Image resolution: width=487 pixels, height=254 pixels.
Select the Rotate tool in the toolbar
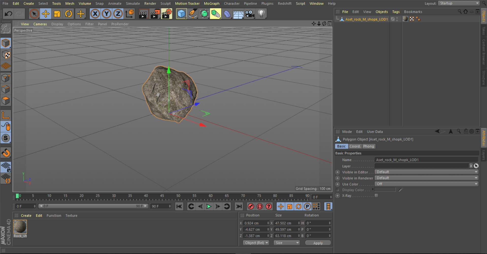68,14
